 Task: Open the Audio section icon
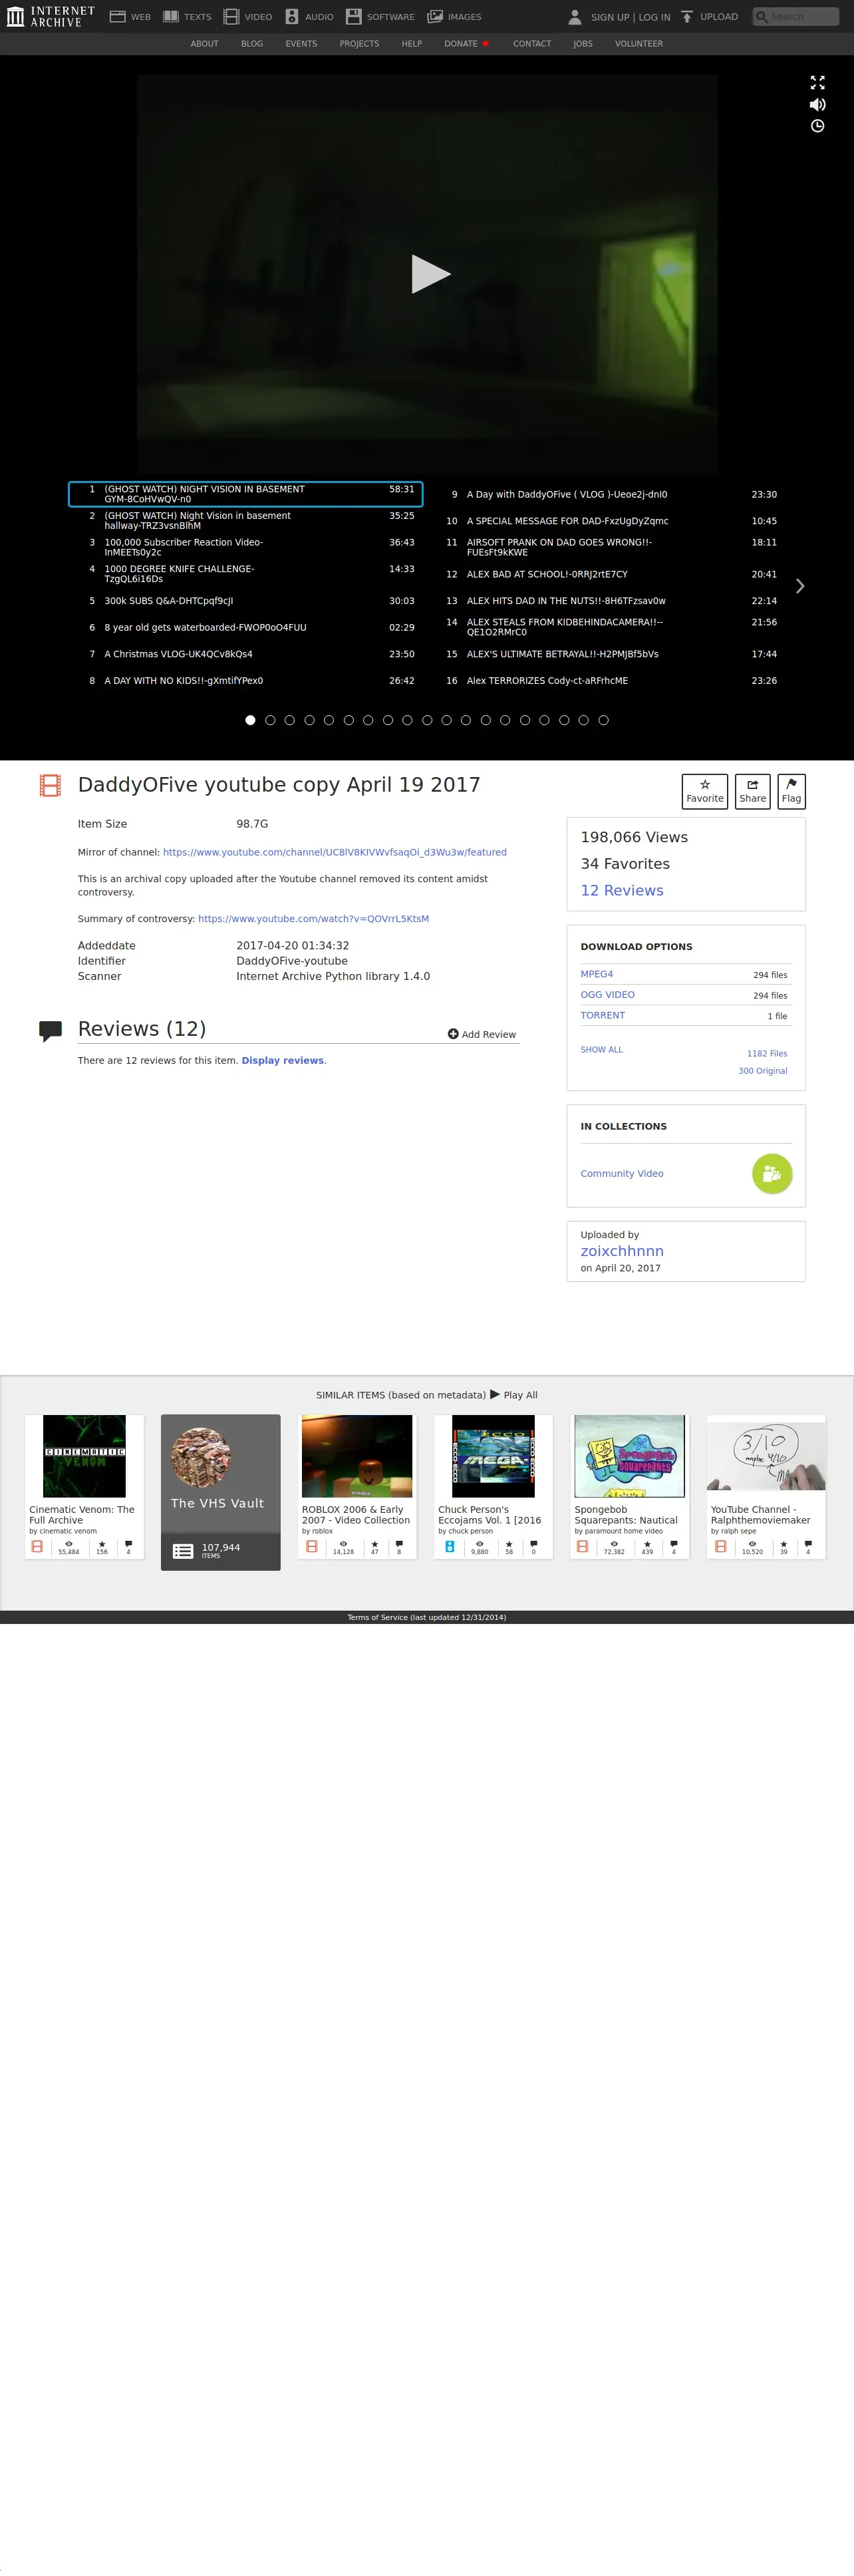[x=292, y=17]
